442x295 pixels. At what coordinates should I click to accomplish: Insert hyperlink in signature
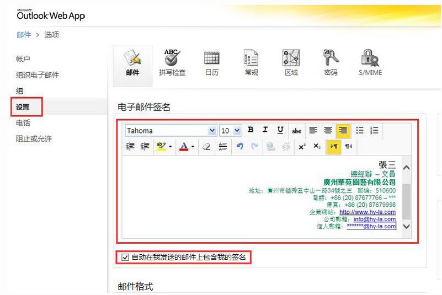coord(271,147)
